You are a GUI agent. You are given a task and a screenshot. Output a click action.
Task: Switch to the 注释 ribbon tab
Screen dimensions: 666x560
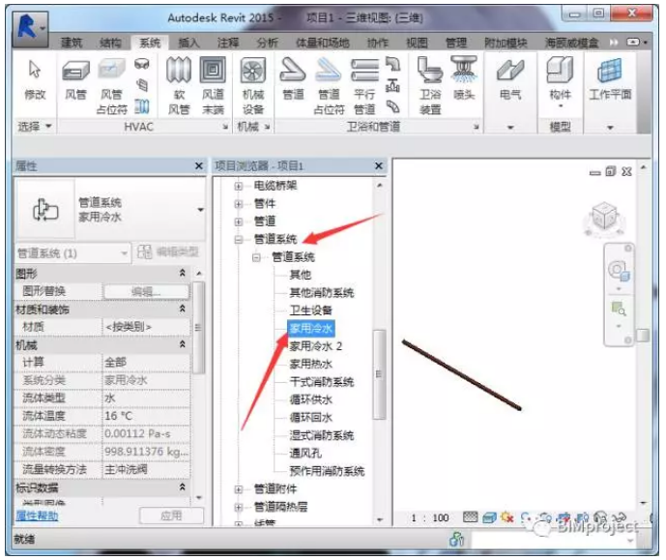pyautogui.click(x=228, y=43)
